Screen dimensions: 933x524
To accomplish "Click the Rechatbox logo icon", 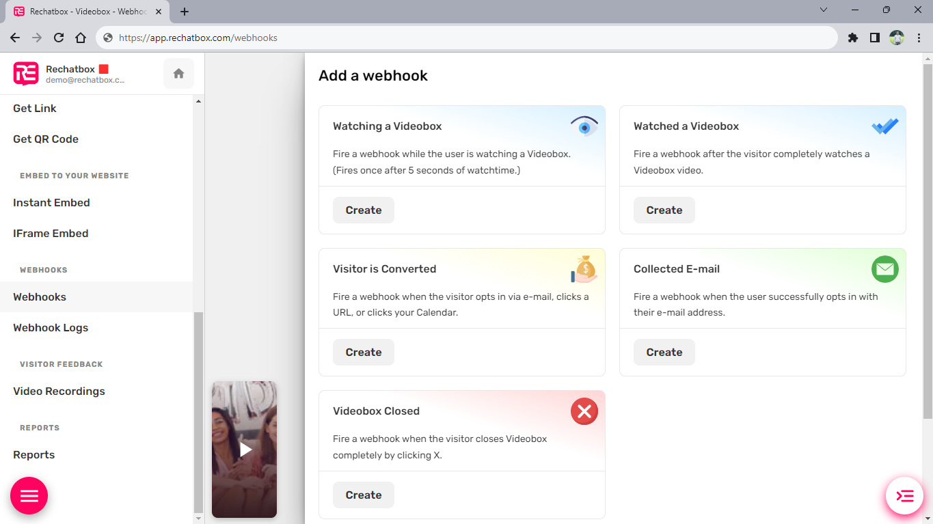I will click(x=26, y=74).
